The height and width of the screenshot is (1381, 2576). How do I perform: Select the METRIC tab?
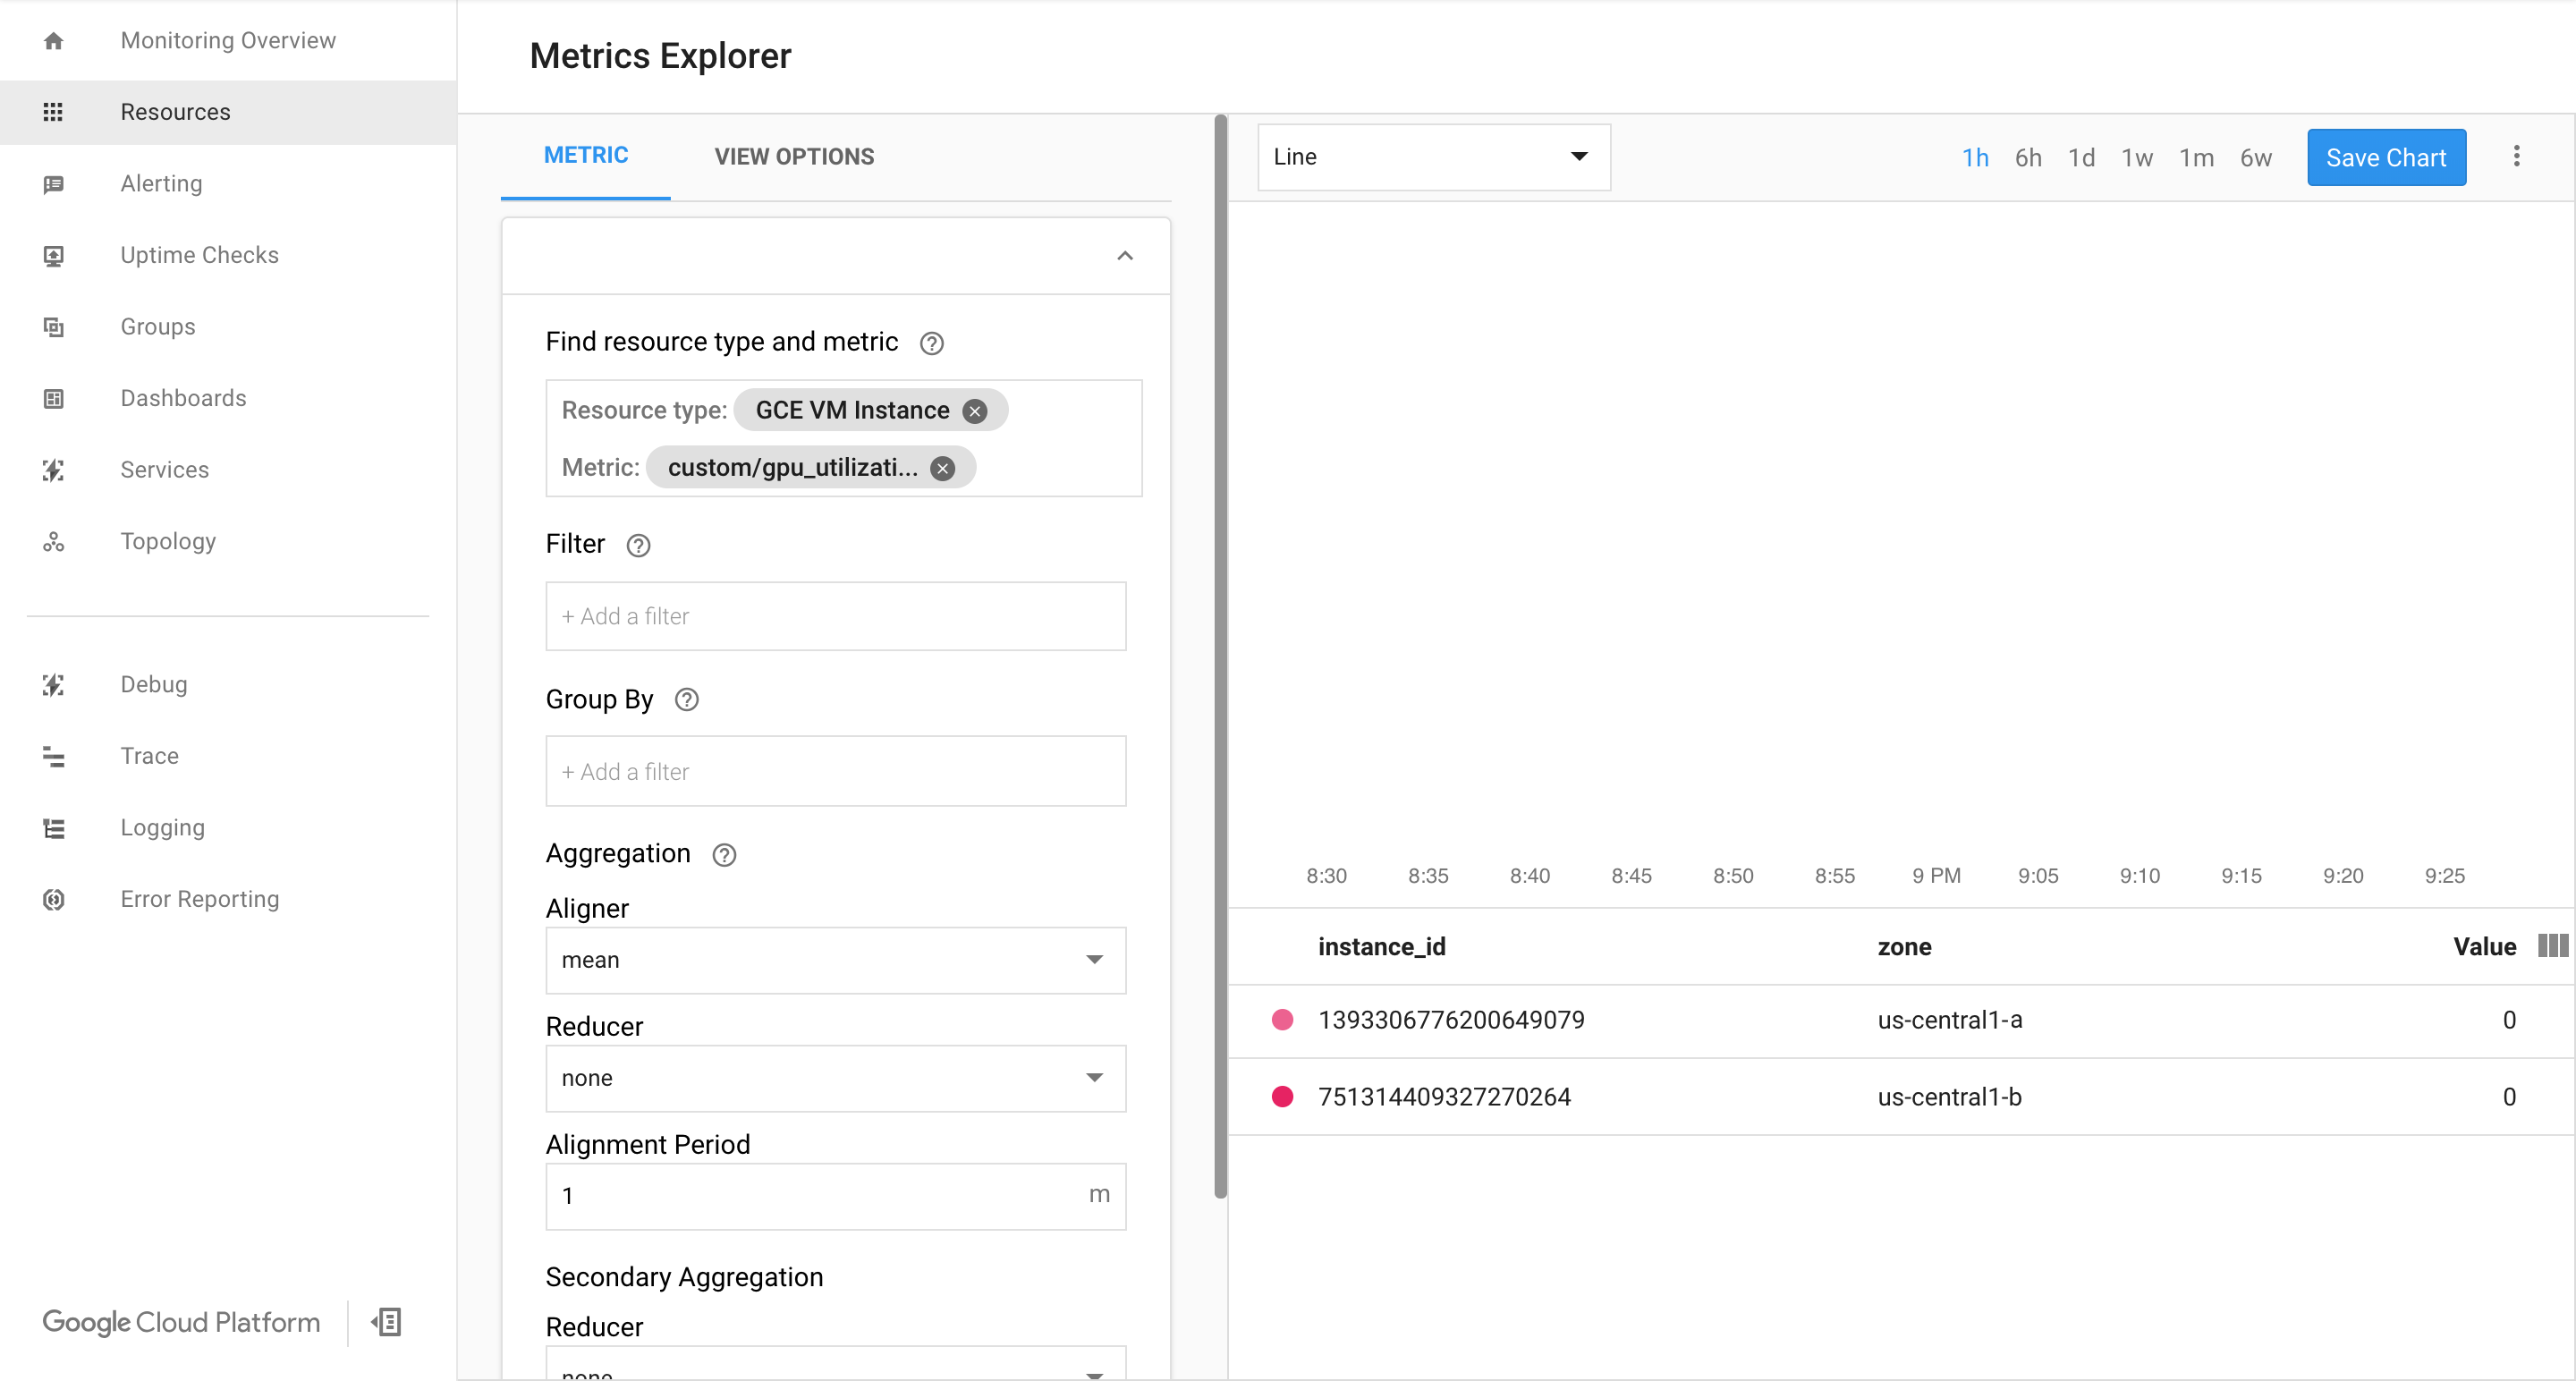(584, 157)
